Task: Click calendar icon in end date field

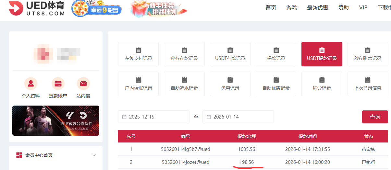Action: coord(209,117)
